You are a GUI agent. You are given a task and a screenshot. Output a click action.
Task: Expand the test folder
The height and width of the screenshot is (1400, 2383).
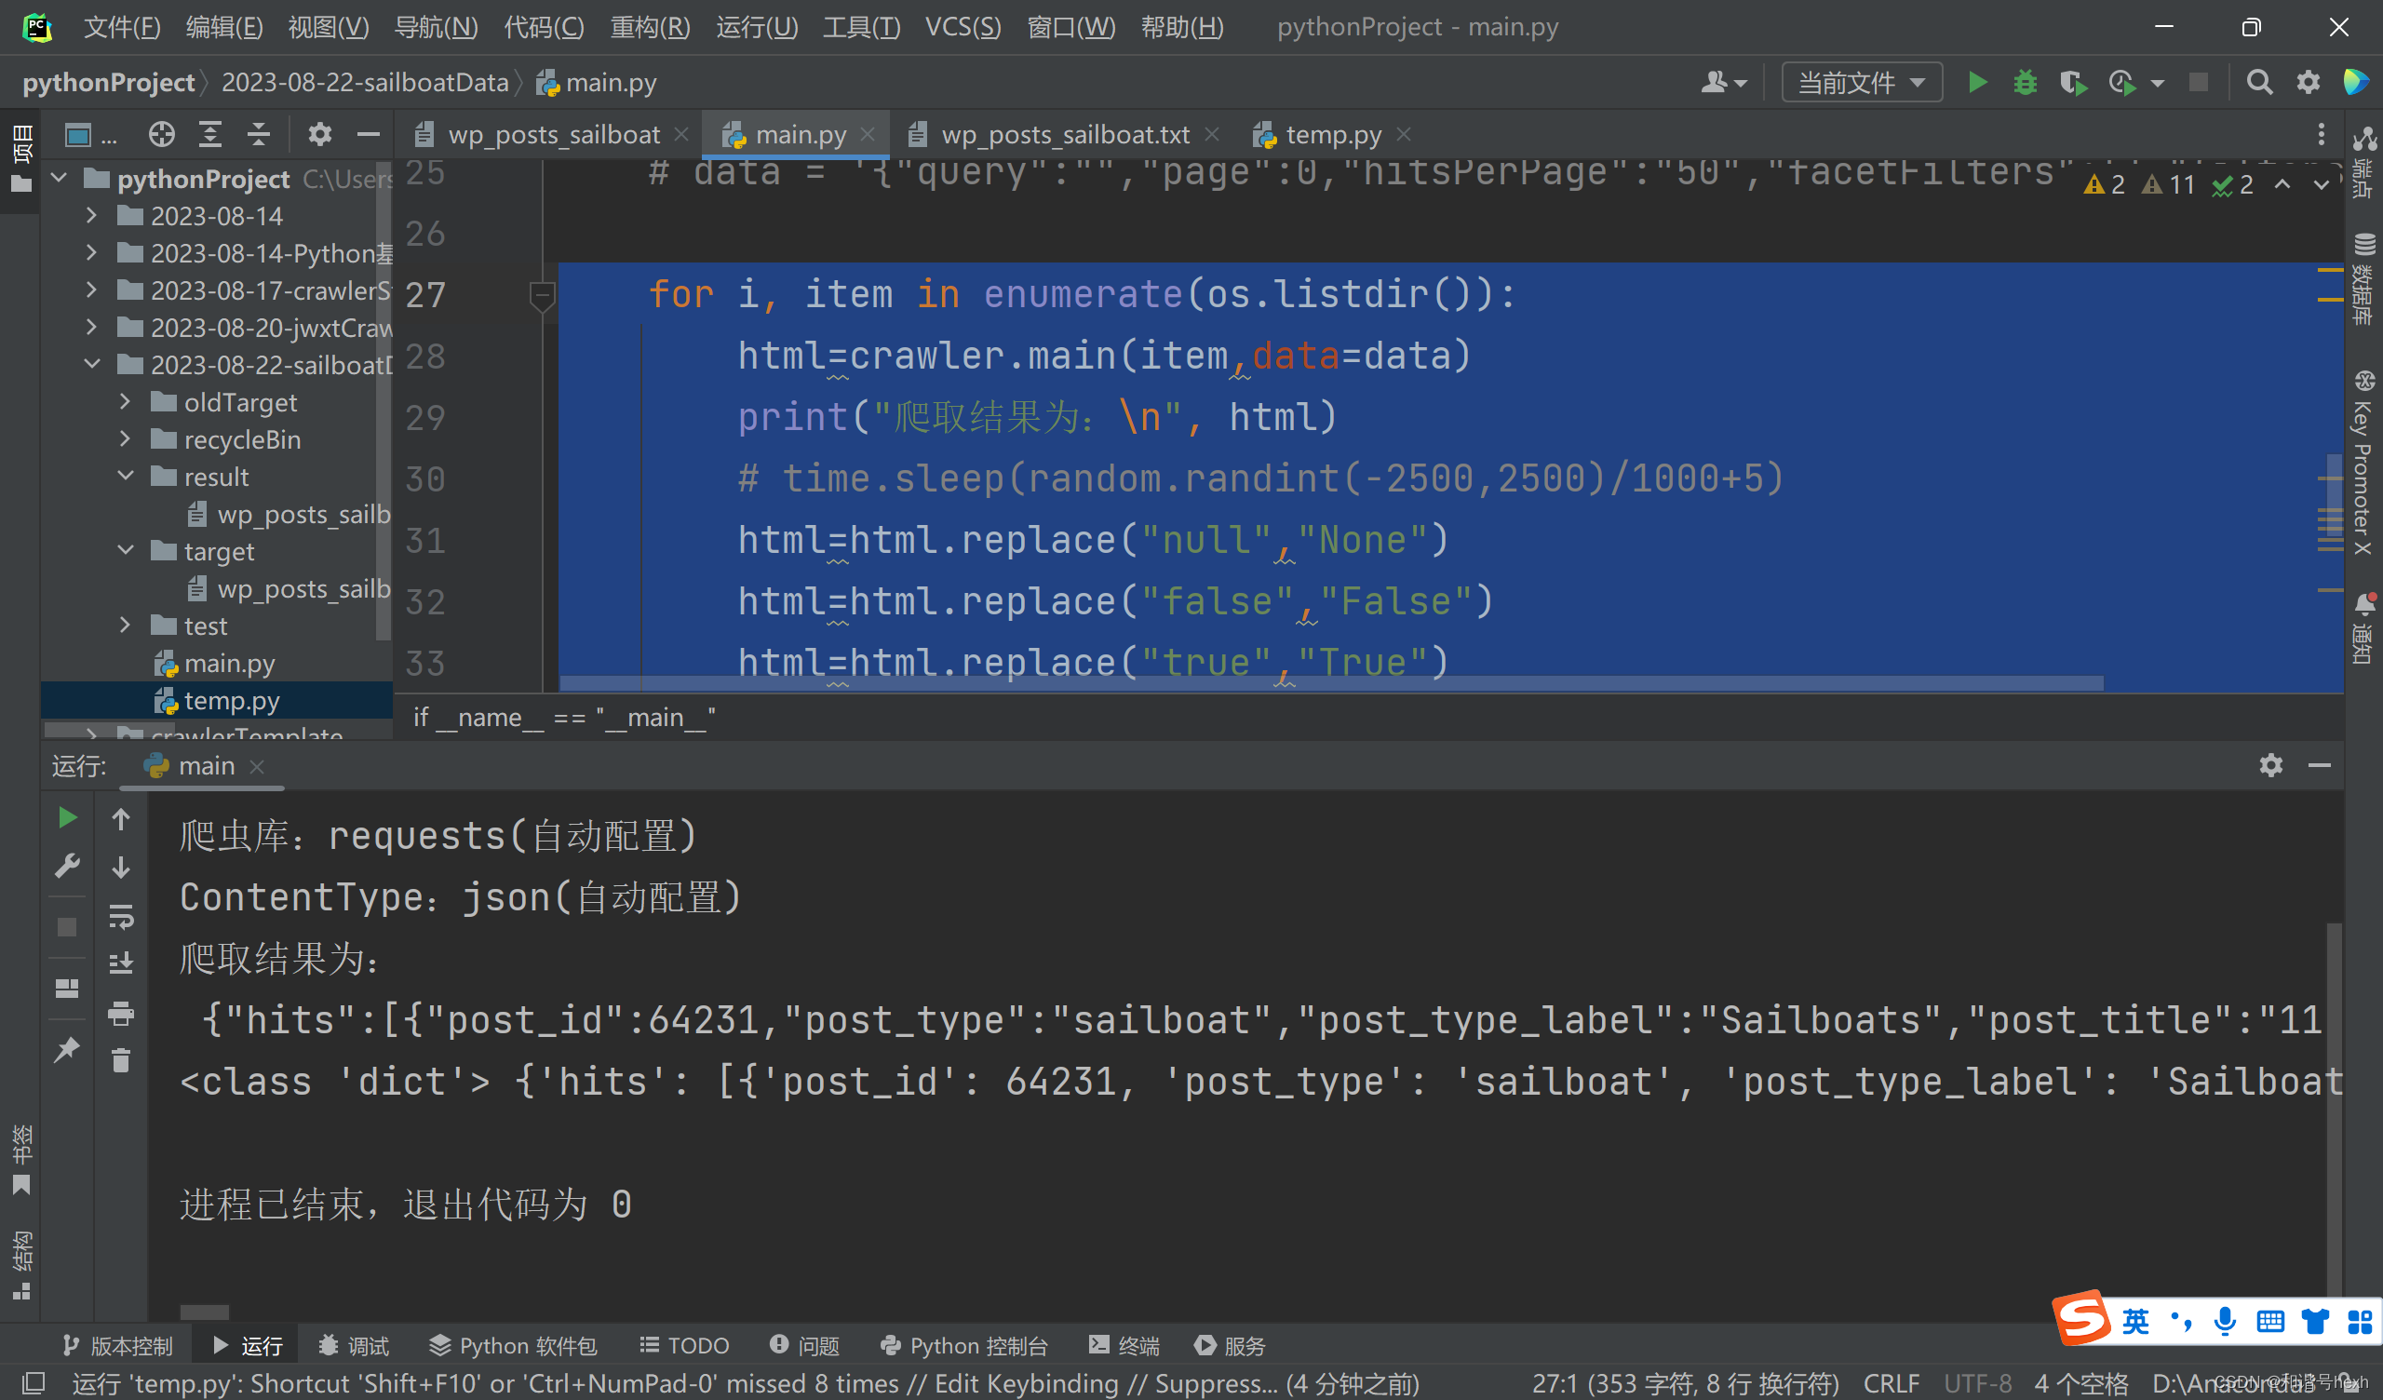[x=125, y=626]
